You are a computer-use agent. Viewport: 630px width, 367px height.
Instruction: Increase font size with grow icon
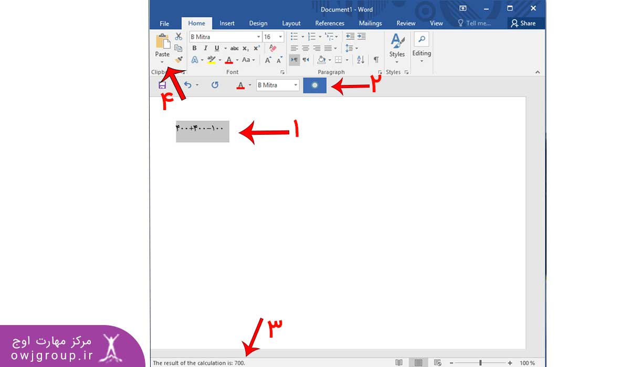pyautogui.click(x=268, y=60)
